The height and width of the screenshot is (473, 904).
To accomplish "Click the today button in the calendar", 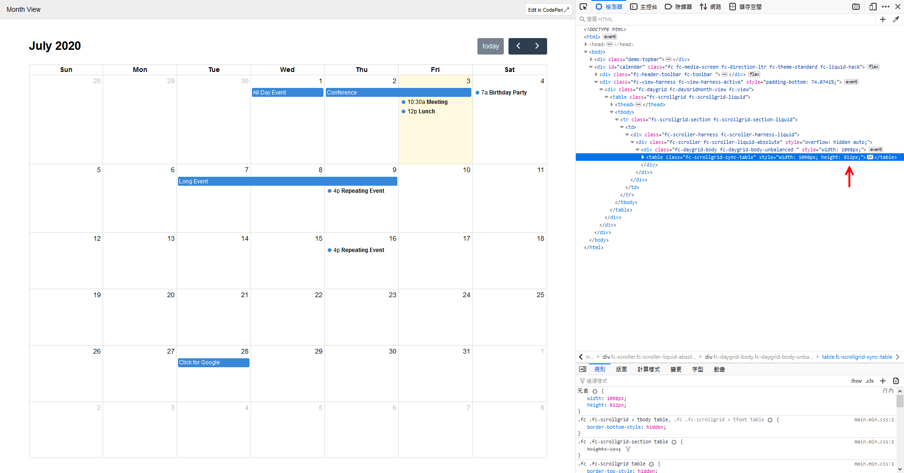I will [491, 46].
